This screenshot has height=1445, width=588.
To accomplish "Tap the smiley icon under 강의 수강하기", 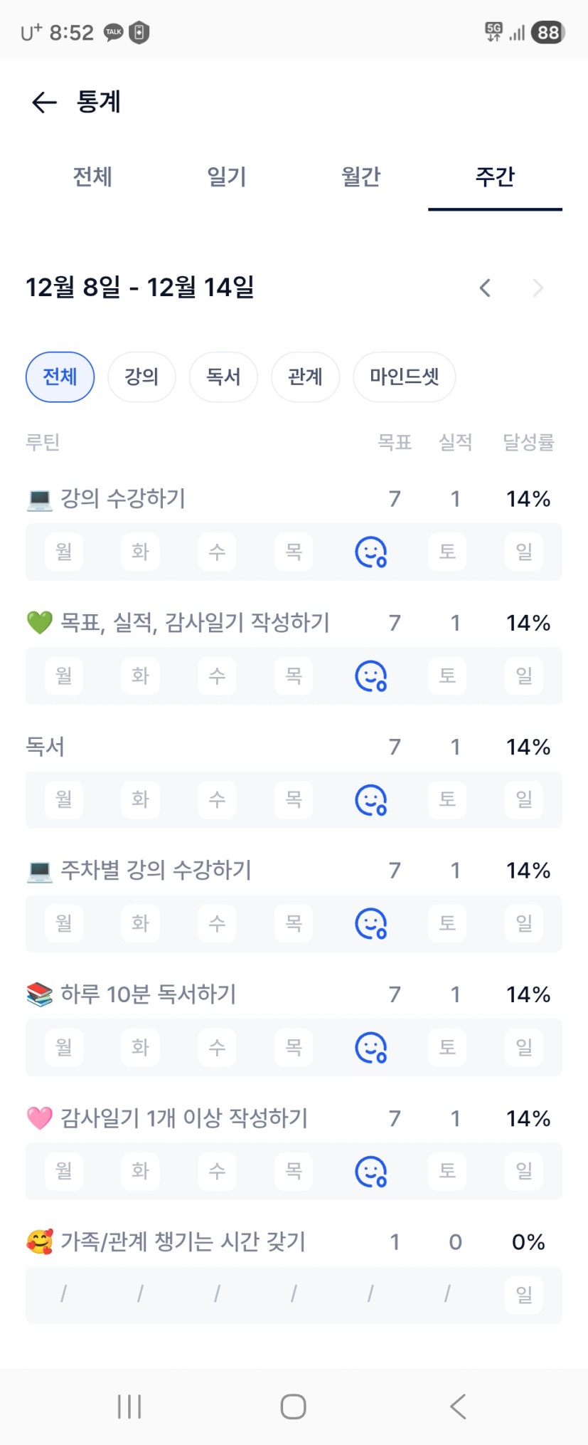I will point(370,552).
